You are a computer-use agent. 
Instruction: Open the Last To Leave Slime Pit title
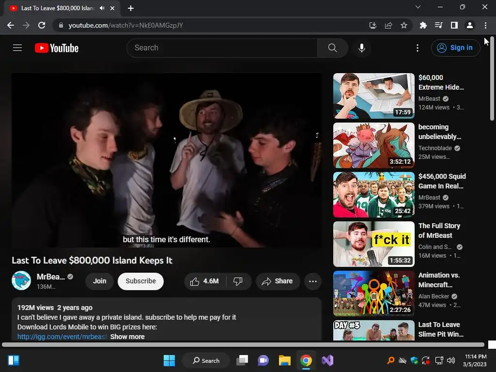441,329
